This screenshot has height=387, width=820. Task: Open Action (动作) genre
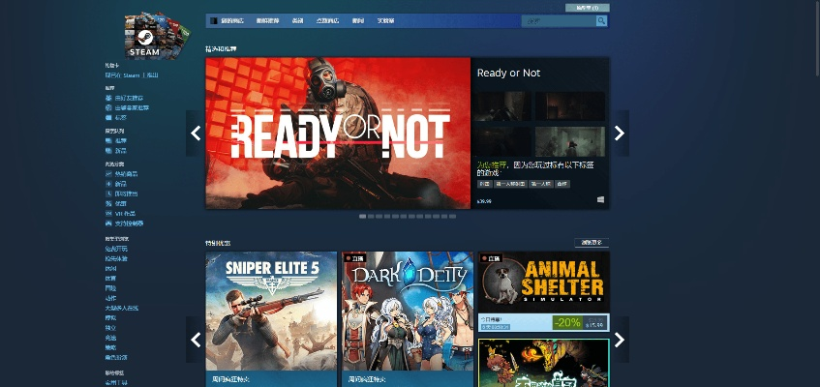click(x=110, y=298)
